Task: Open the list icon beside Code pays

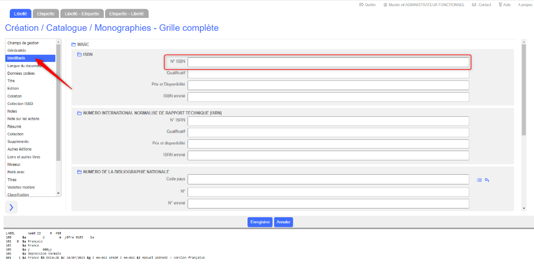Action: pyautogui.click(x=479, y=180)
